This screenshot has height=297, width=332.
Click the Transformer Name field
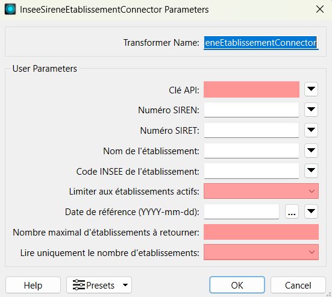pyautogui.click(x=261, y=43)
